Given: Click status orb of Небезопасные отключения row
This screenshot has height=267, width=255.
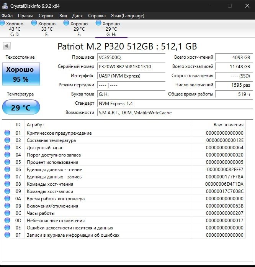Looking at the screenshot, I should pyautogui.click(x=7, y=220).
